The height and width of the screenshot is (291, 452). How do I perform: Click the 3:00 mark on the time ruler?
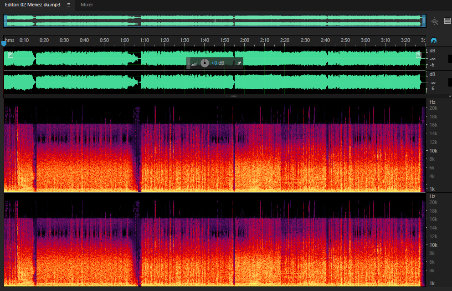(365, 40)
